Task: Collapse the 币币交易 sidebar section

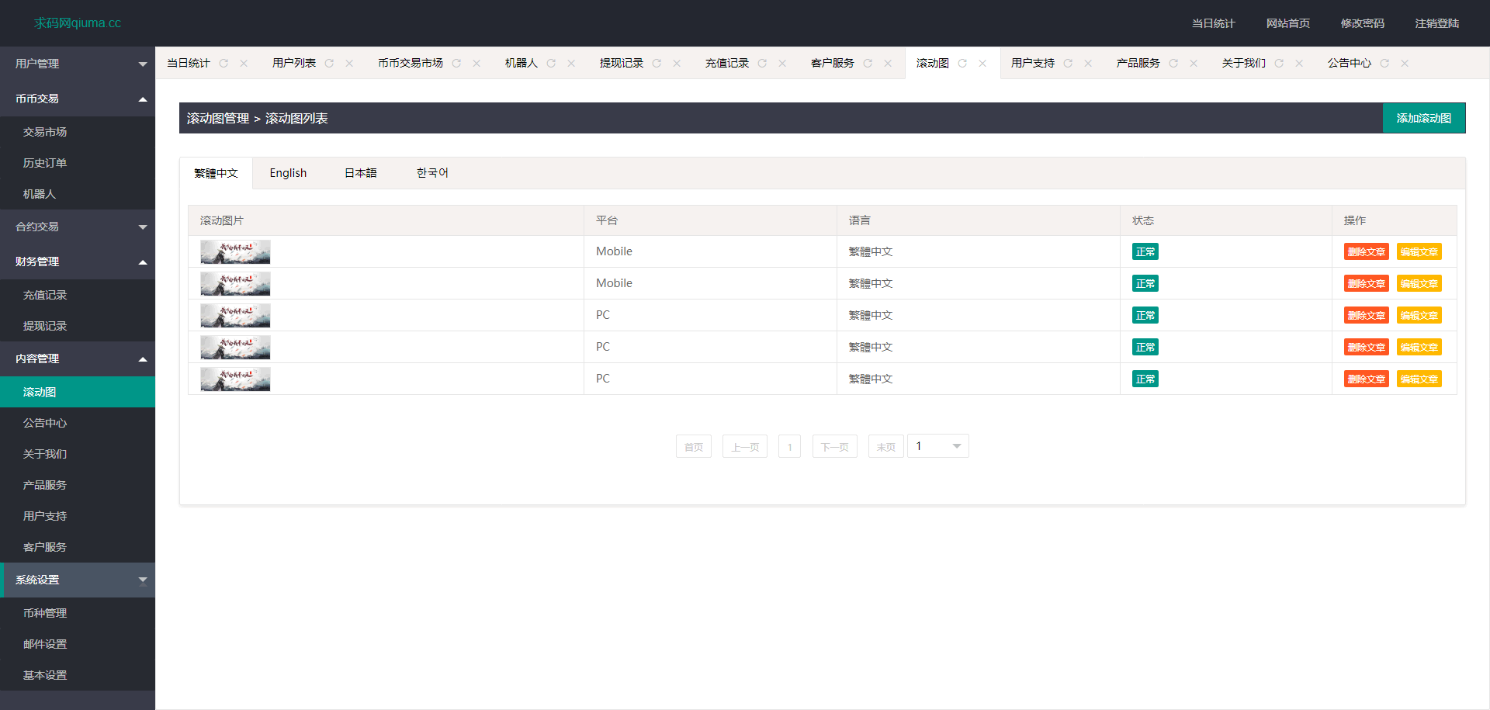Action: click(78, 99)
